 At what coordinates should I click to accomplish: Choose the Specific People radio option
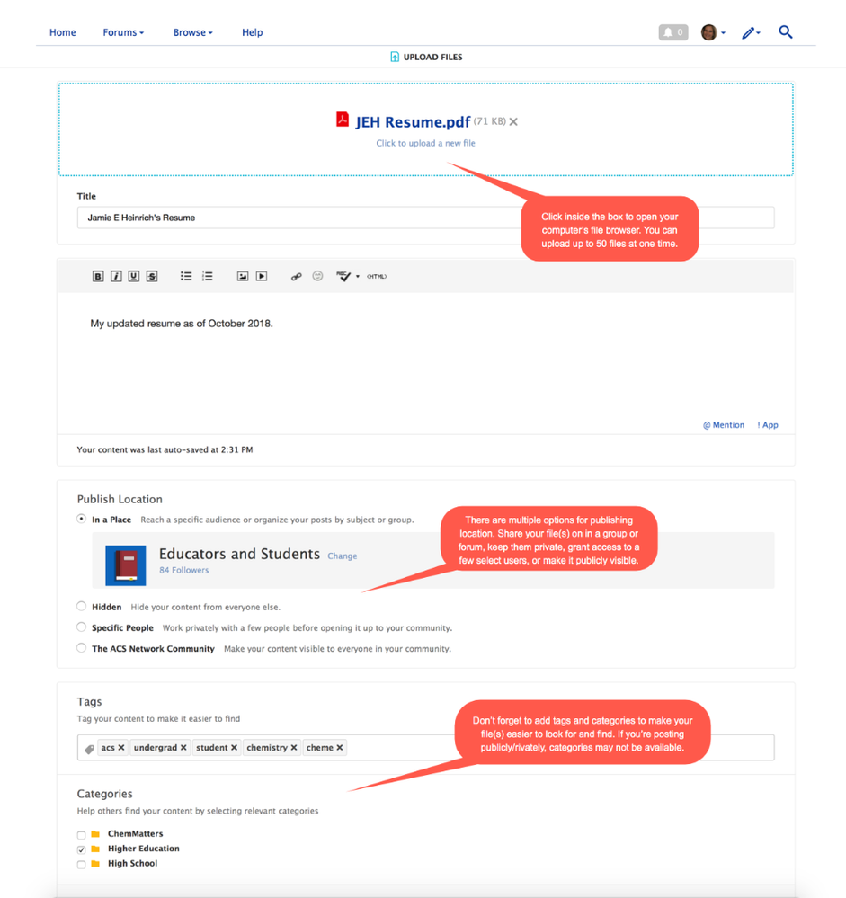(x=82, y=627)
